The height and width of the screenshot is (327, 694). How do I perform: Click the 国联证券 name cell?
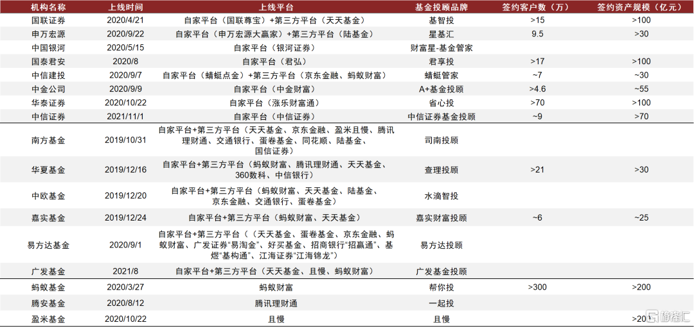click(x=48, y=21)
